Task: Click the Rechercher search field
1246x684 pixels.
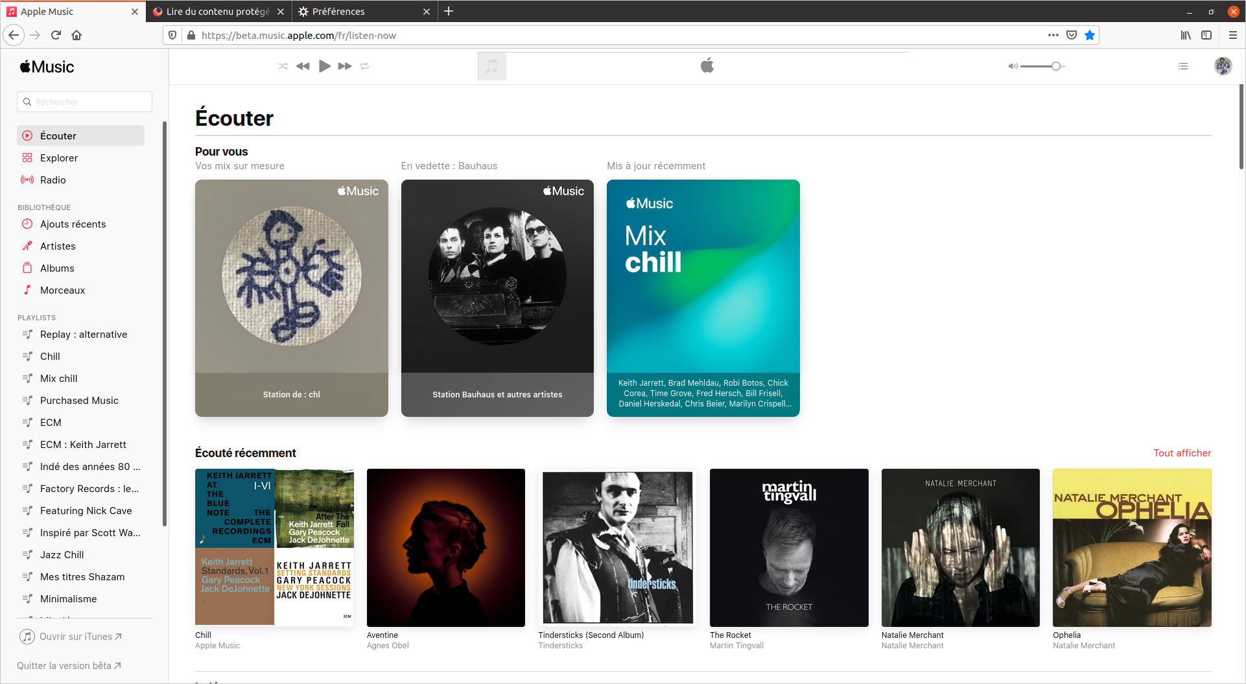Action: point(85,102)
